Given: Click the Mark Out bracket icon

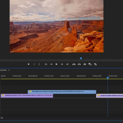Looking at the screenshot, I should coord(39,64).
